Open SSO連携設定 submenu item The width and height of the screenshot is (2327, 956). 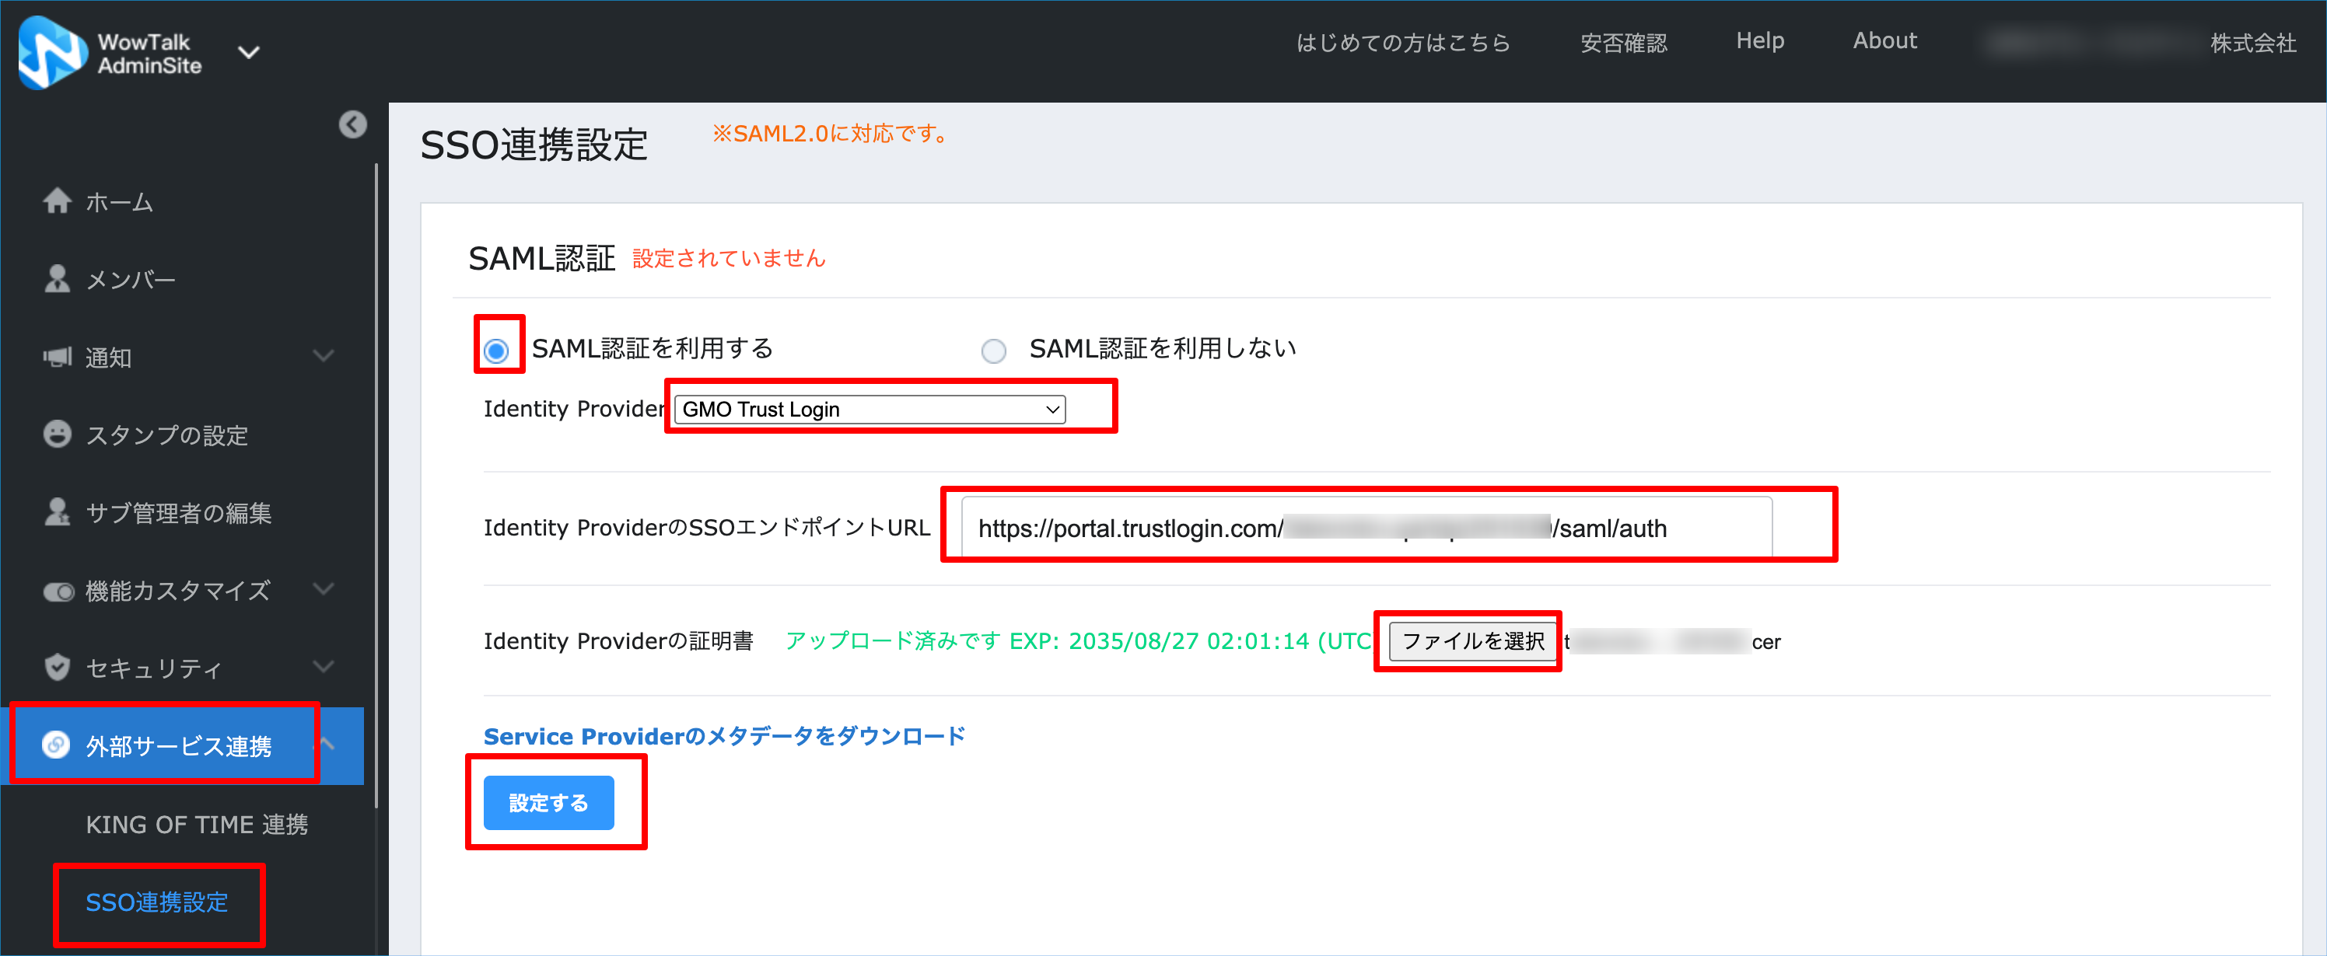point(157,902)
